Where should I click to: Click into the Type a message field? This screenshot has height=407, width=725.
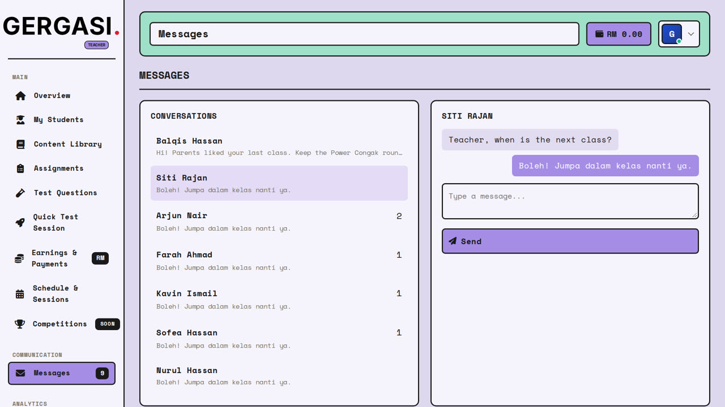570,201
